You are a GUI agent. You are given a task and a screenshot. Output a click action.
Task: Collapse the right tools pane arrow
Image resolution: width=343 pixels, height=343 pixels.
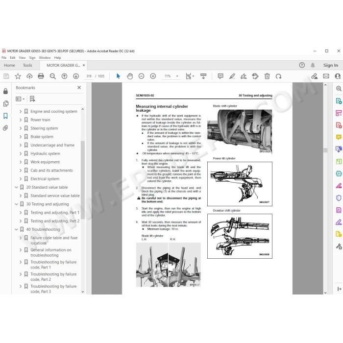coord(339,289)
